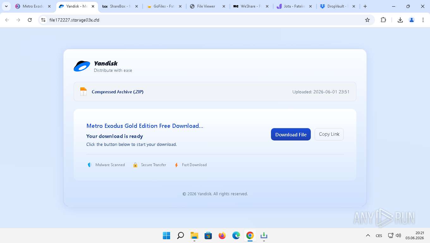
Task: Click the Download File button
Action: click(x=291, y=134)
